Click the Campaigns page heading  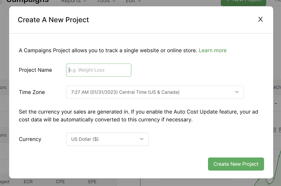tap(27, 1)
